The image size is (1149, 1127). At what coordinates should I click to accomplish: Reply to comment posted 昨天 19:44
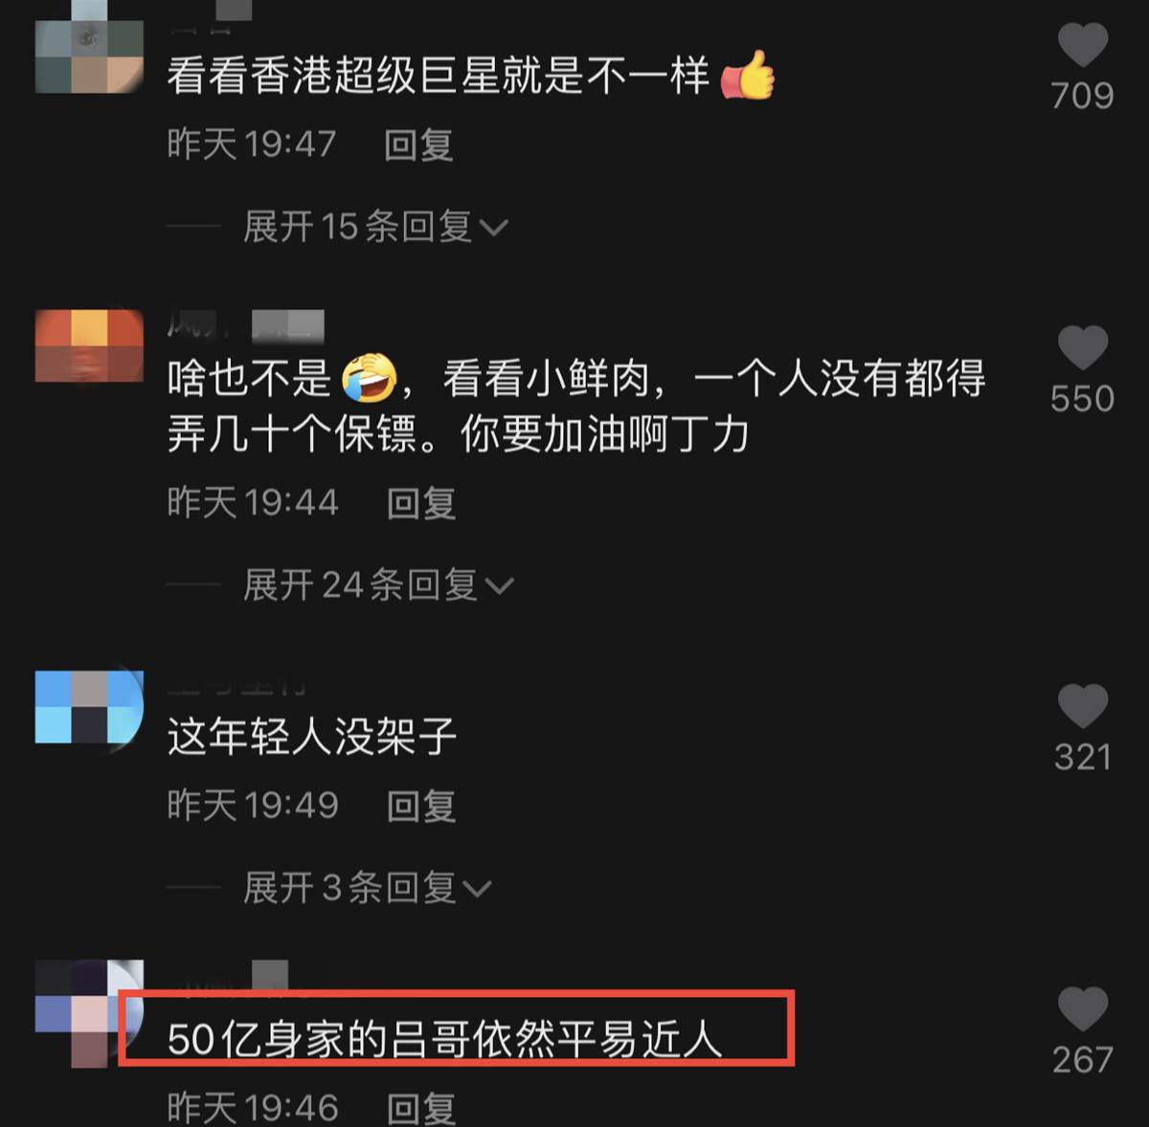click(421, 502)
